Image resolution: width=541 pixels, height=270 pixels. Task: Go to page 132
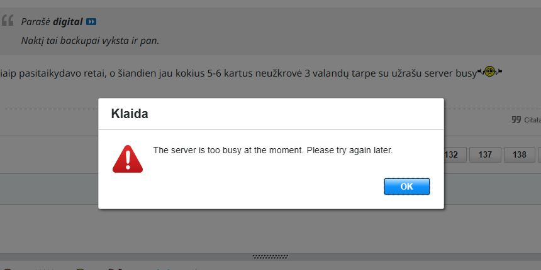pyautogui.click(x=455, y=154)
